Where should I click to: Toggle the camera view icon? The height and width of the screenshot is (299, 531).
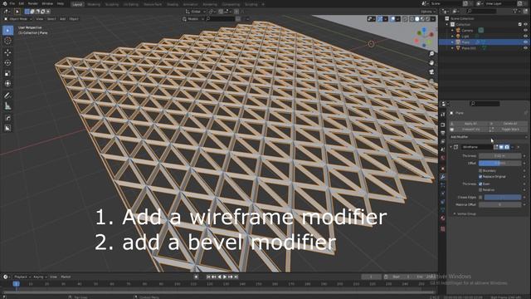tap(431, 72)
